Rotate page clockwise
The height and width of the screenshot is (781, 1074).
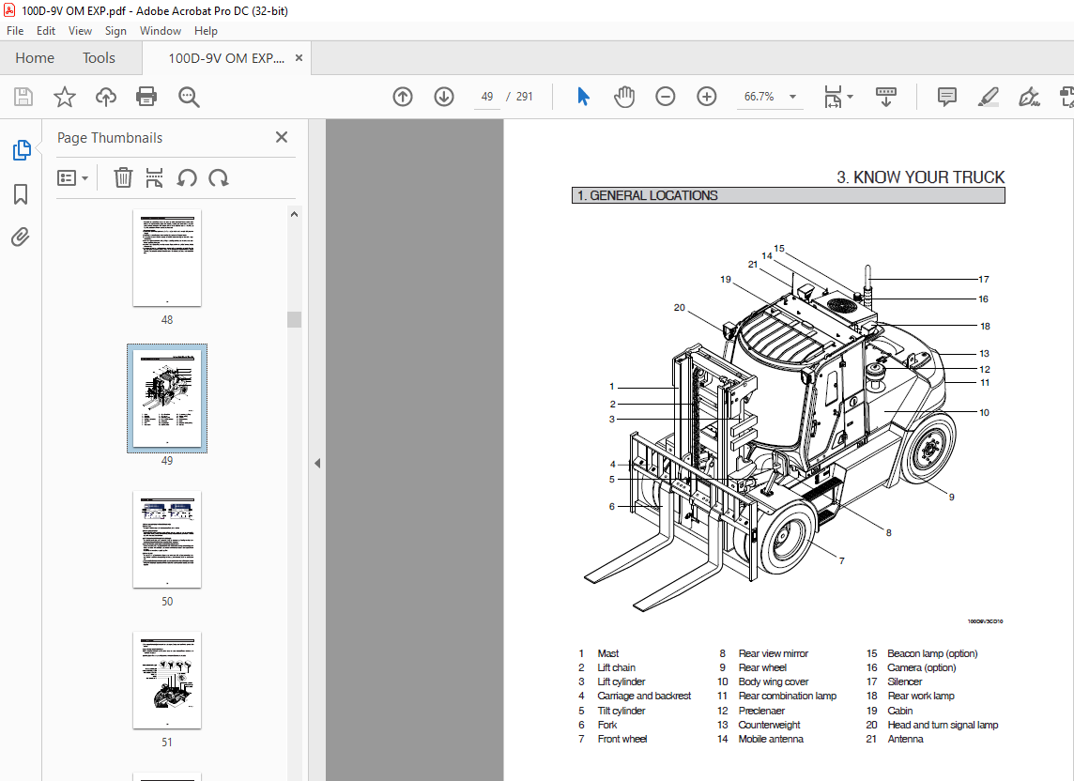(219, 178)
